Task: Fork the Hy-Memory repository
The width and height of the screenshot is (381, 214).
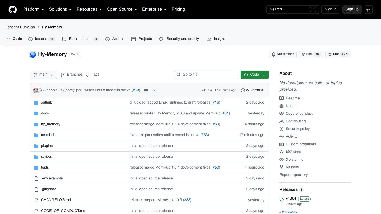Action: tap(311, 54)
